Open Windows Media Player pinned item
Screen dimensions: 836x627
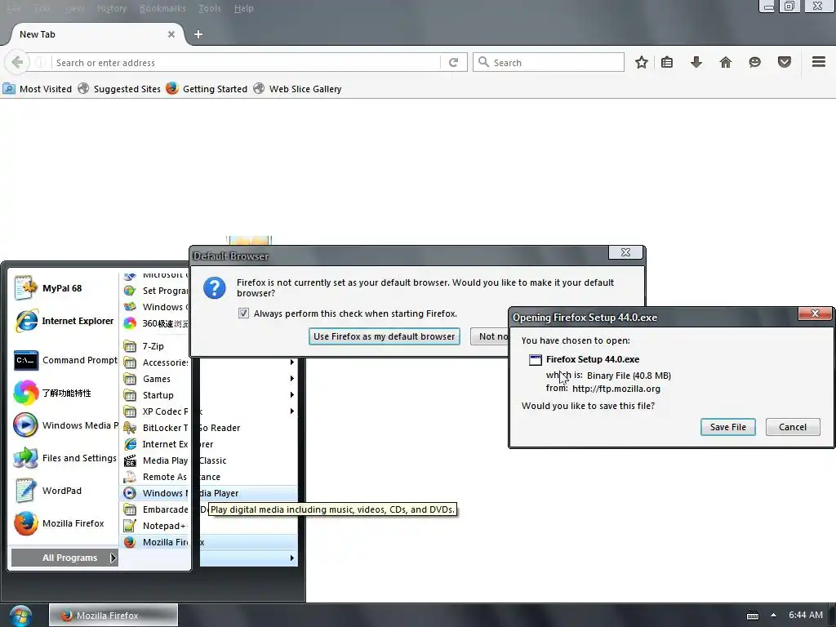(x=64, y=425)
